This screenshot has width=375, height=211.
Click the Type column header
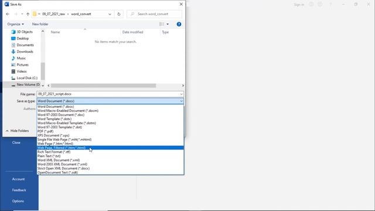tap(165, 32)
